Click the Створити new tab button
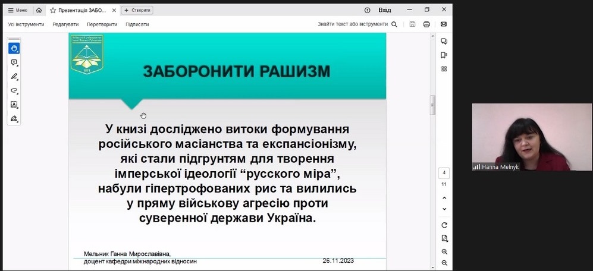The image size is (593, 271). click(137, 10)
